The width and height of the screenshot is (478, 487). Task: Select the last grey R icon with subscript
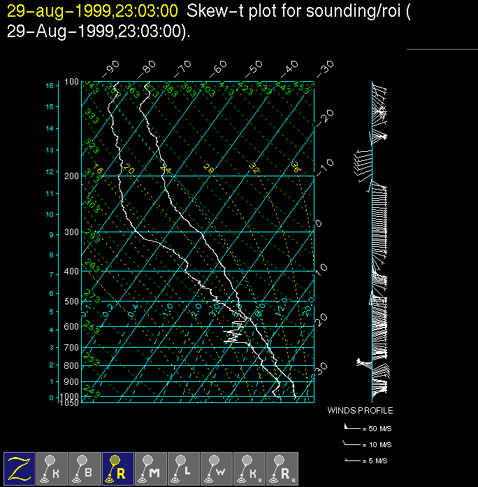282,468
